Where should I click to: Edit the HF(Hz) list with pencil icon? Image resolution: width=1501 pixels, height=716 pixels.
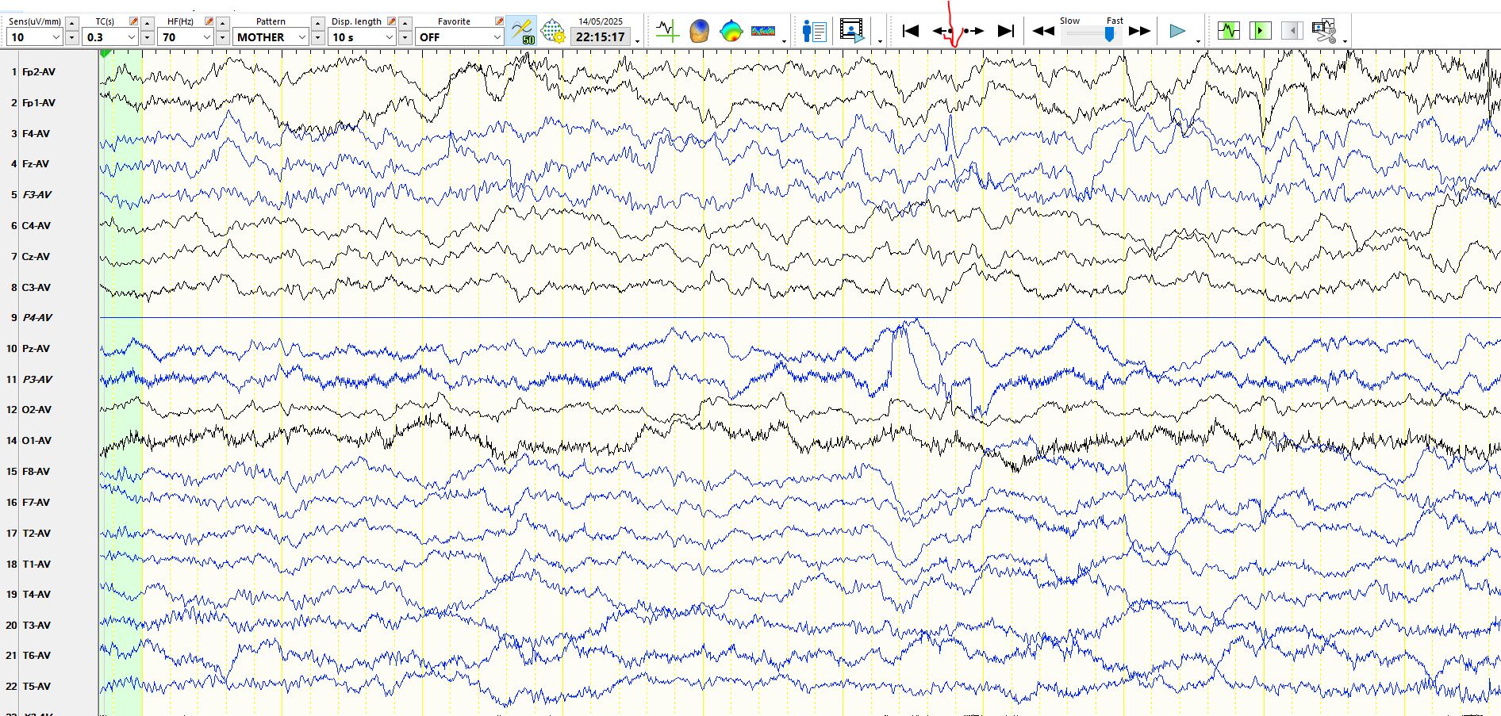(x=209, y=21)
